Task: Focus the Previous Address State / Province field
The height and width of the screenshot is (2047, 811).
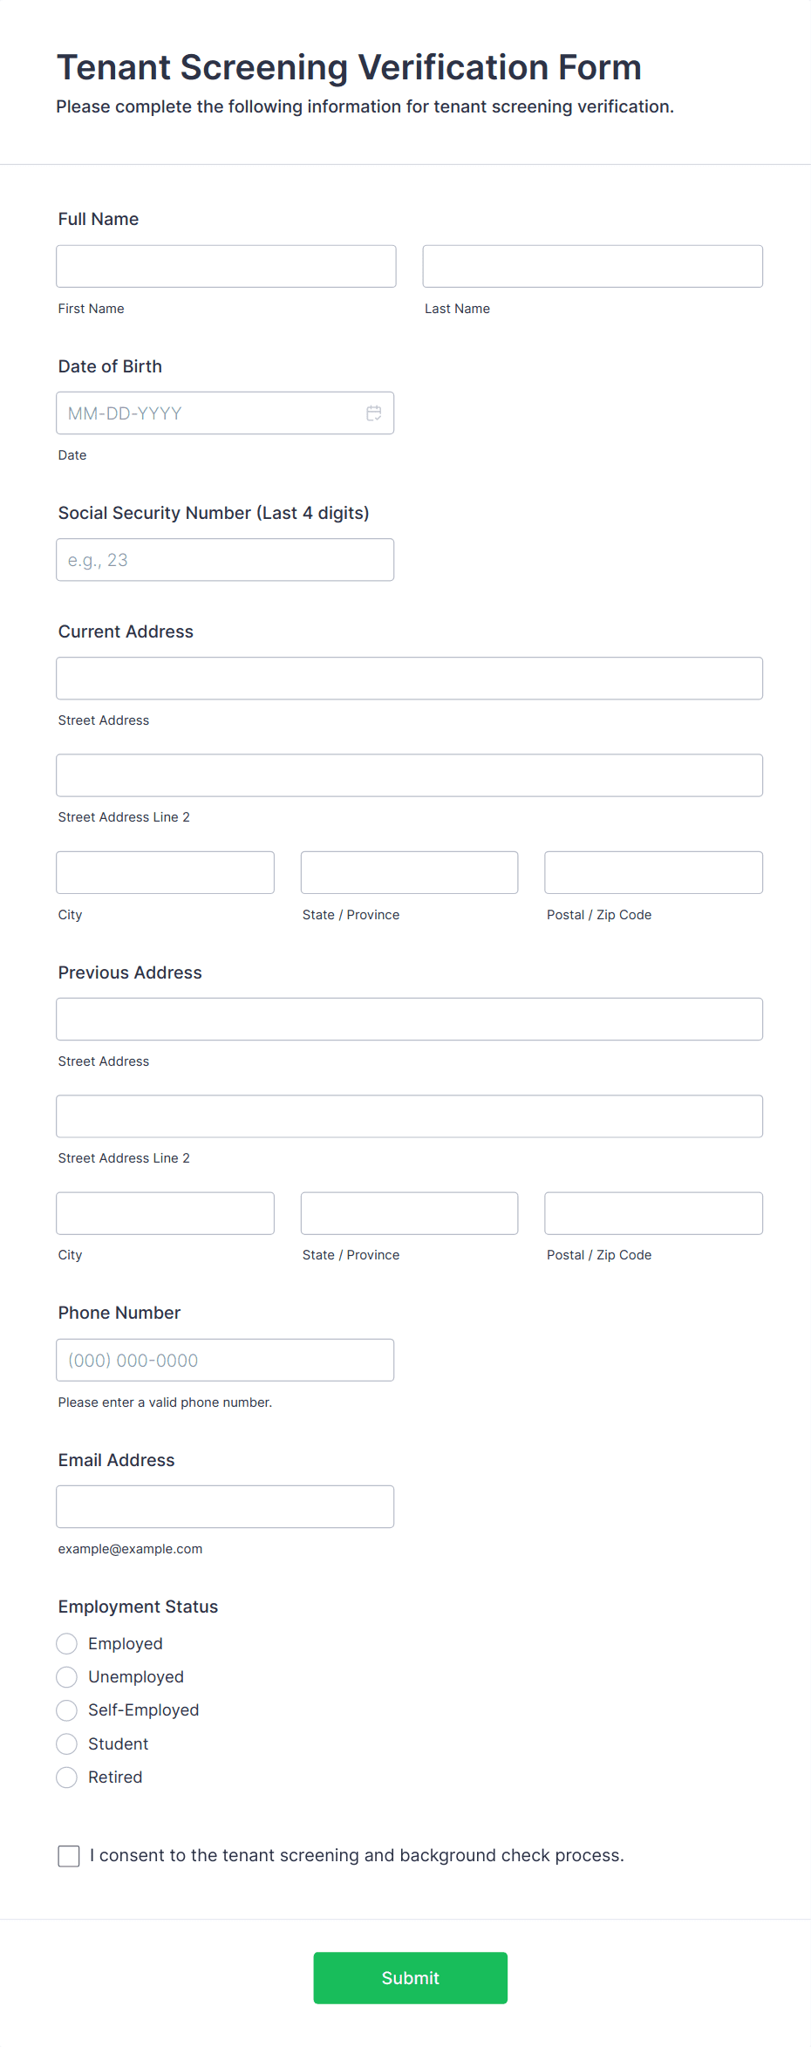Action: pos(409,1213)
